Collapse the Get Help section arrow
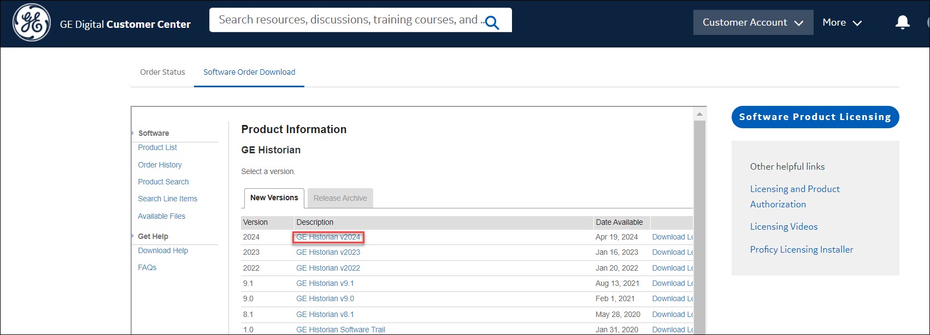The height and width of the screenshot is (335, 930). [x=133, y=236]
